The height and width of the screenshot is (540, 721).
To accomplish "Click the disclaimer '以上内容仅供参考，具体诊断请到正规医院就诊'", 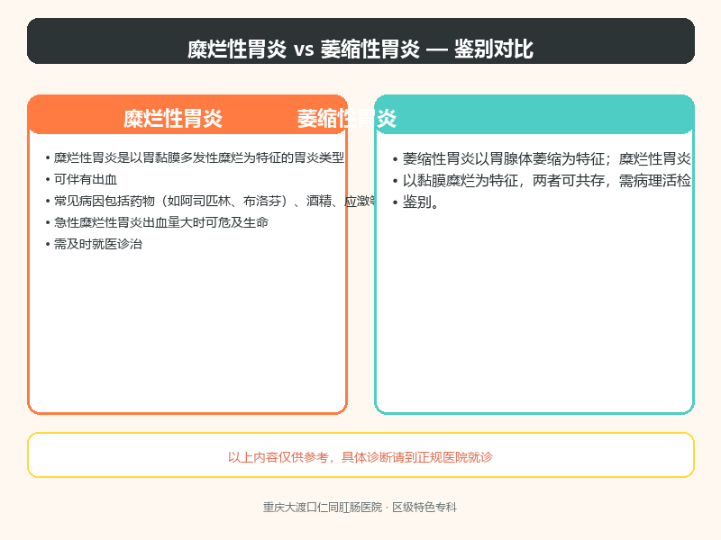I will [x=360, y=457].
